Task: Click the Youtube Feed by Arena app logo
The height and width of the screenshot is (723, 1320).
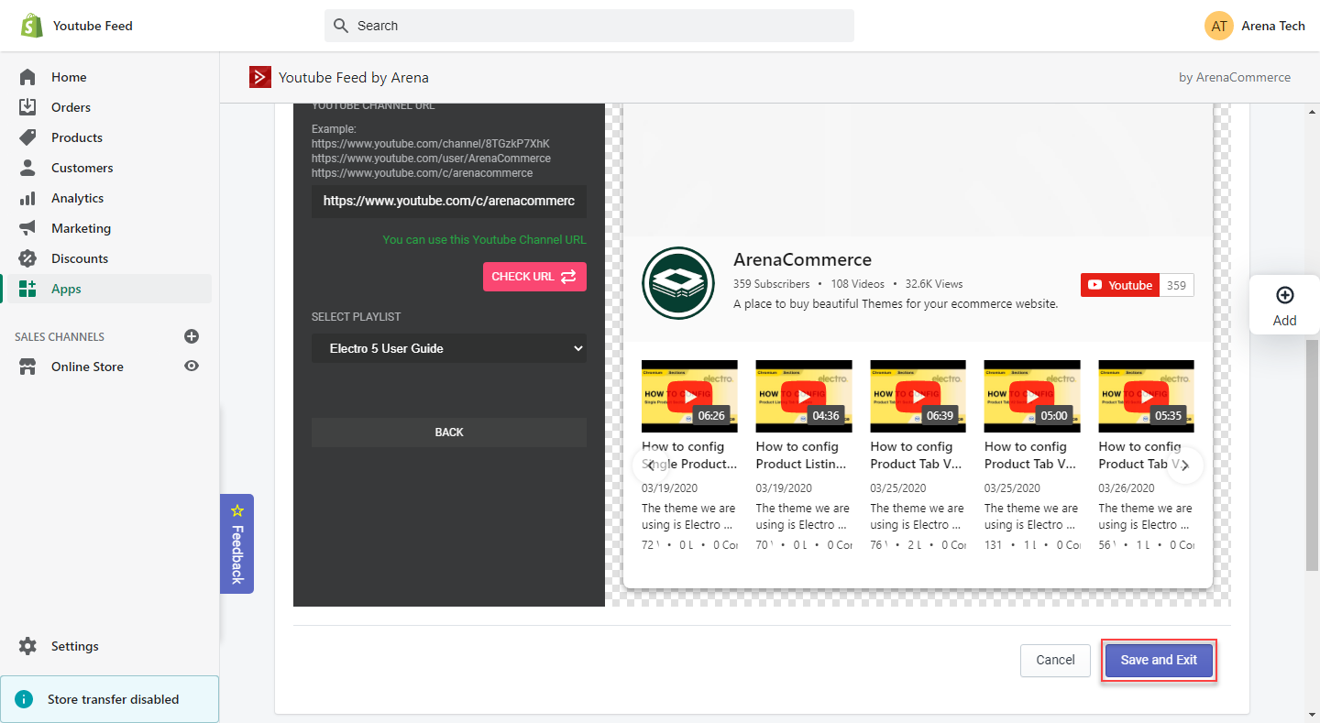Action: 260,77
